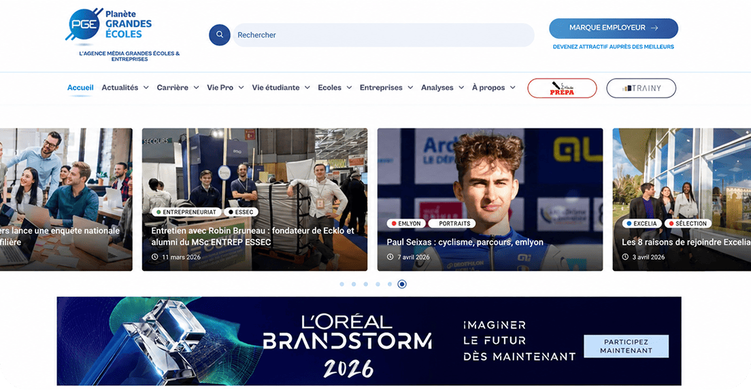The image size is (751, 390).
Task: Expand the Ecoles dropdown chevron
Action: click(x=349, y=88)
